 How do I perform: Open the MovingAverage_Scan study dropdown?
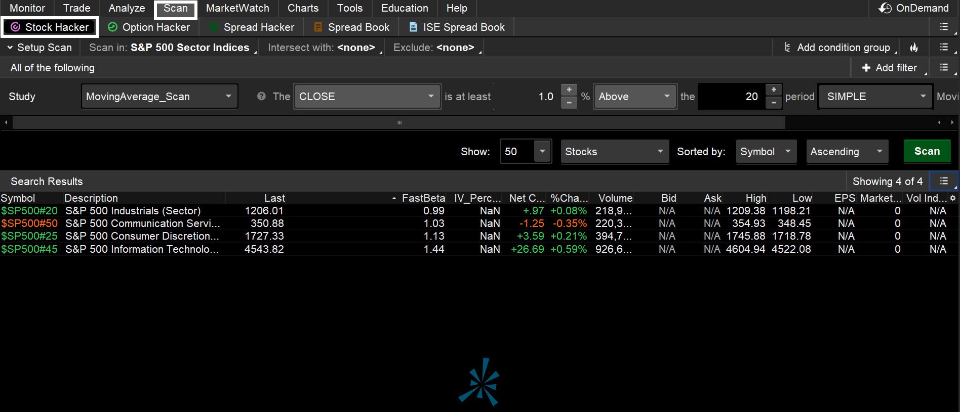[159, 97]
